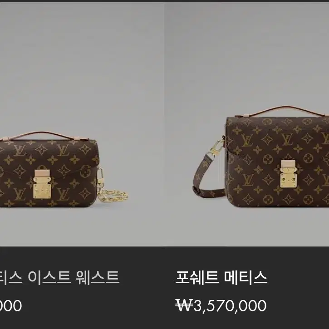
Task: Click the ₩3,570,000 price label
Action: tap(221, 305)
